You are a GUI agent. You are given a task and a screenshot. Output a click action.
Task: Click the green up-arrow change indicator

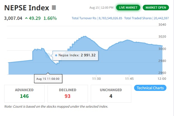point(27,18)
